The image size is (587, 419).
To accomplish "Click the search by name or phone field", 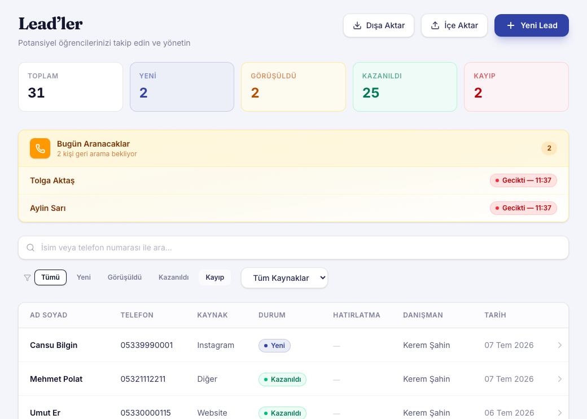I will [293, 248].
